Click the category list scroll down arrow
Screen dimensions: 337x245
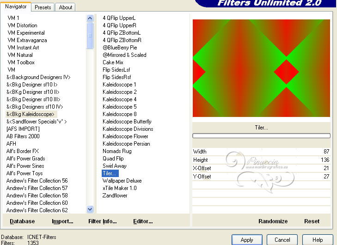(x=90, y=209)
